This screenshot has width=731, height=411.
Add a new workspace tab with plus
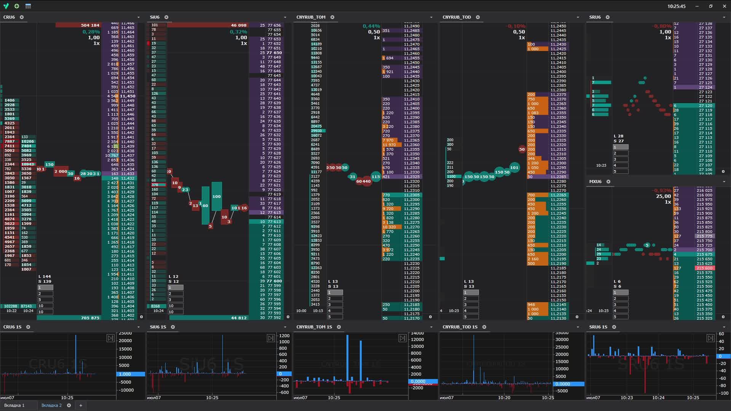(x=81, y=405)
